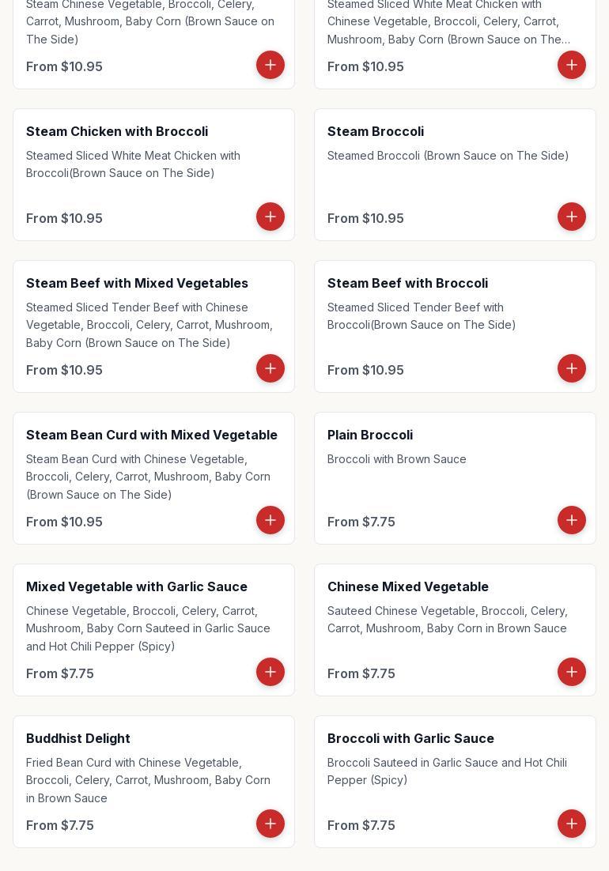This screenshot has width=609, height=871.
Task: Add Steam Bean Curd with Mixed Vegetable
Action: (x=270, y=520)
